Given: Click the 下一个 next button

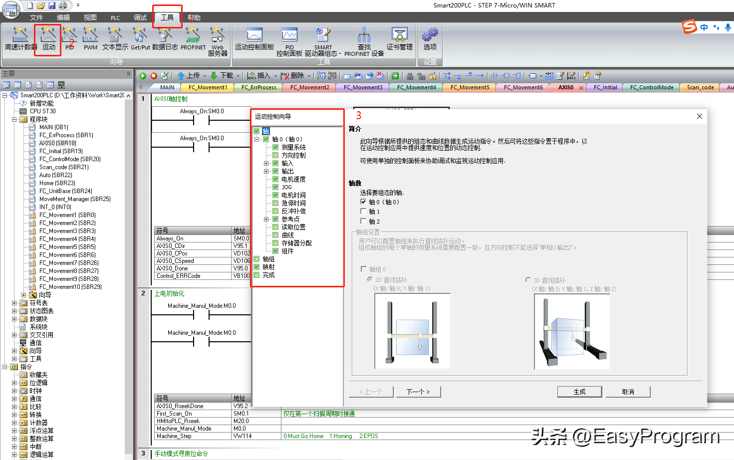Looking at the screenshot, I should click(x=418, y=392).
